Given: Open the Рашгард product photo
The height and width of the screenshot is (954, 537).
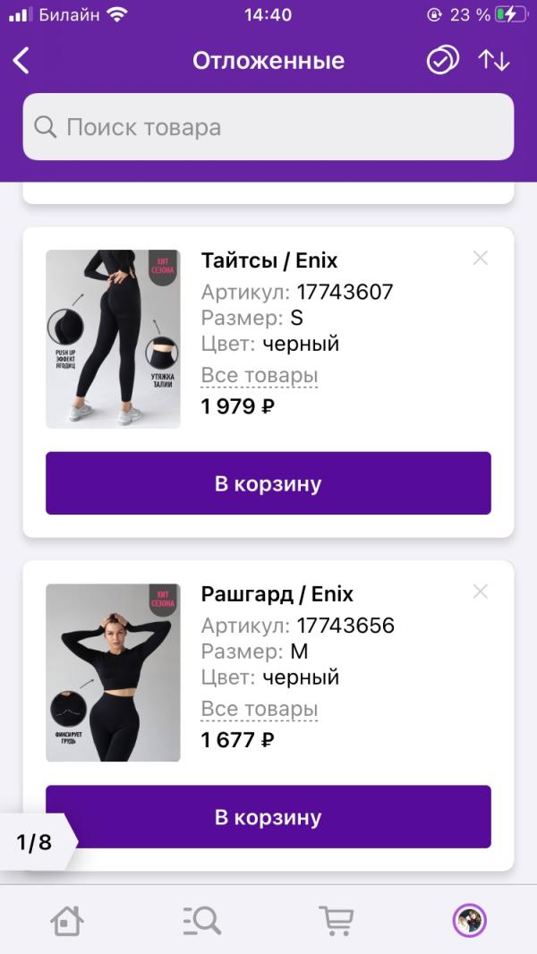Looking at the screenshot, I should [x=113, y=672].
